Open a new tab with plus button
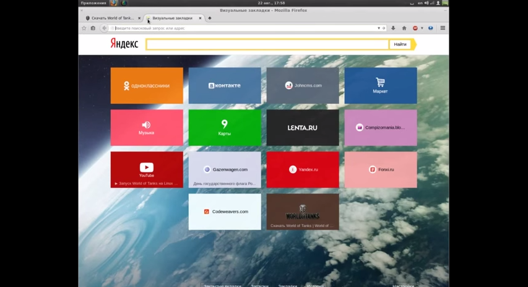528x287 pixels. (x=209, y=18)
